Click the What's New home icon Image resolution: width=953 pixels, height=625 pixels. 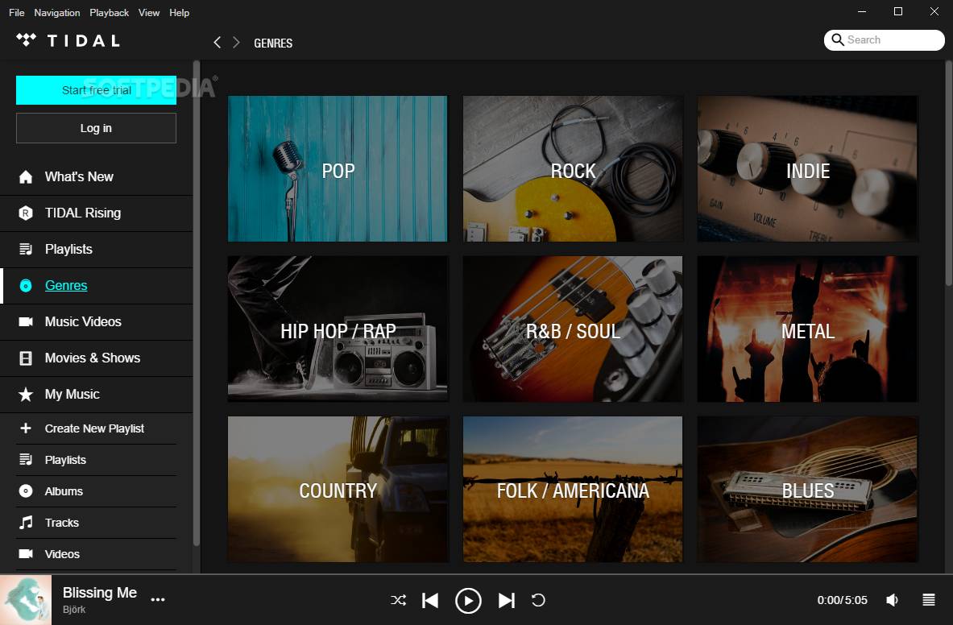26,176
